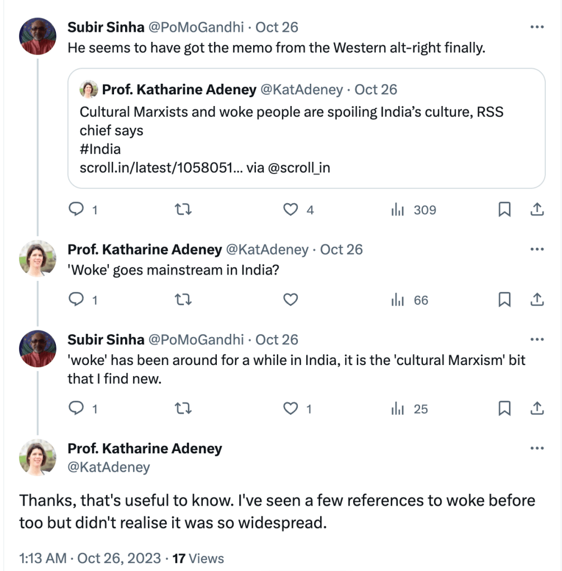Open the @KatAdeney handle under the last tweet's name

click(108, 467)
